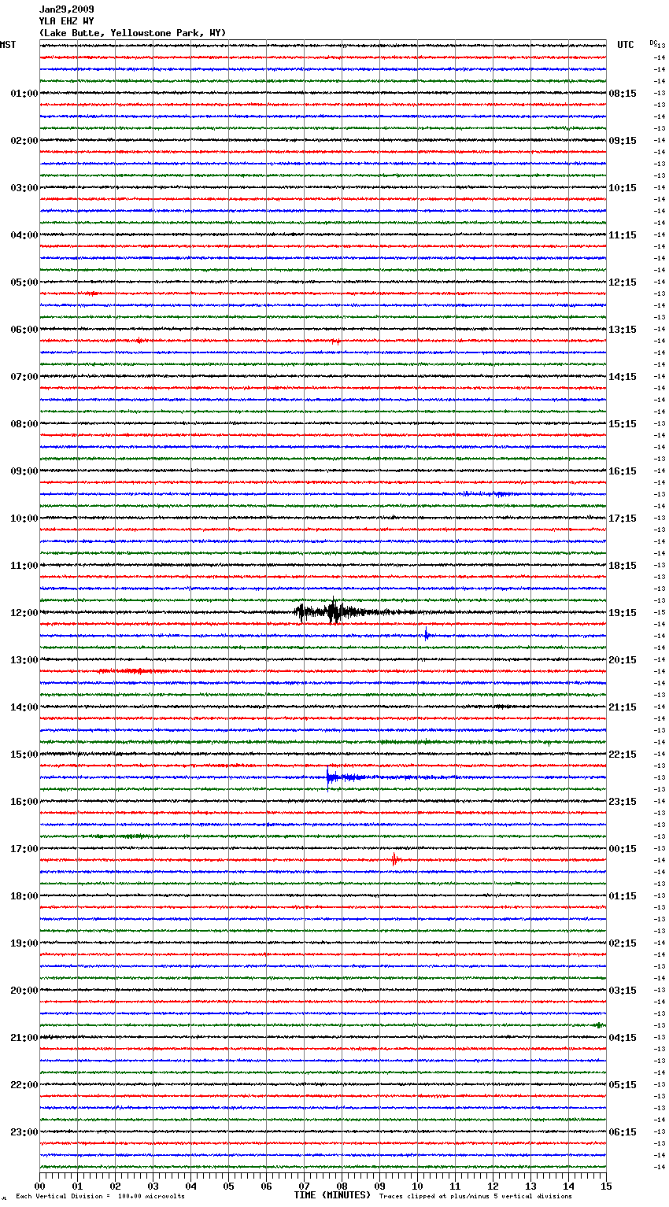669x1207 pixels.
Task: Select the 12:00 MST time label
Action: coord(24,613)
